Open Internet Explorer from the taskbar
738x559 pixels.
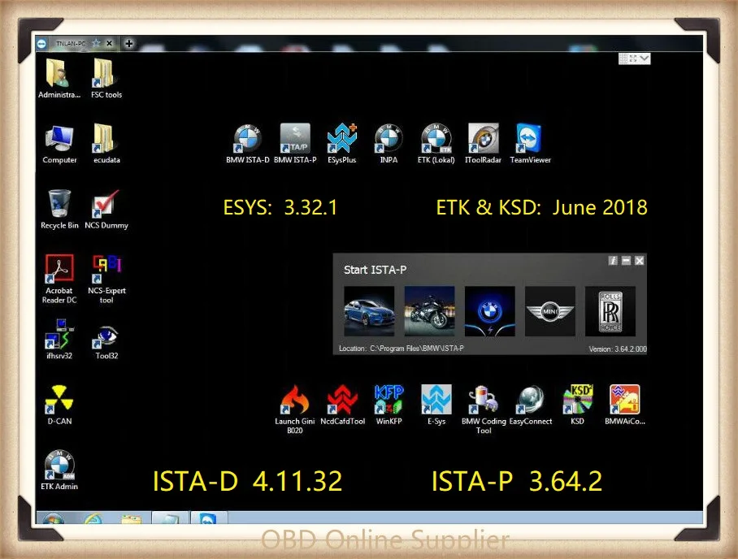[x=93, y=518]
